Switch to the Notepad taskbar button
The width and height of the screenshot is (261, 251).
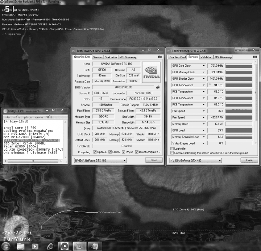[94, 246]
